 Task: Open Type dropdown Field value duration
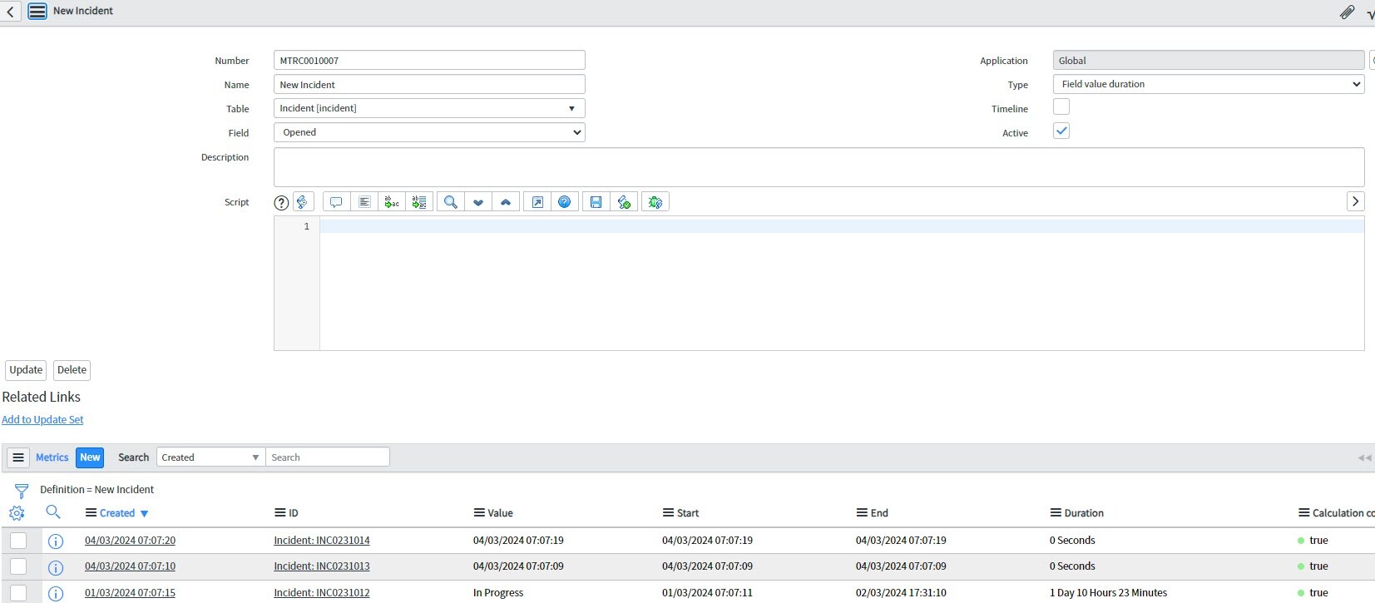pyautogui.click(x=1209, y=84)
